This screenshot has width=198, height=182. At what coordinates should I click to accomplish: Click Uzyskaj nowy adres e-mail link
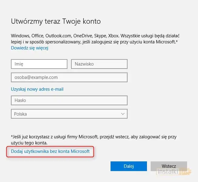(37, 89)
